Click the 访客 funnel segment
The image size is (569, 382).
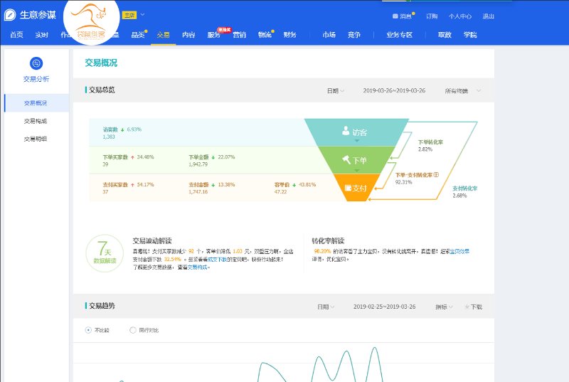pos(356,132)
